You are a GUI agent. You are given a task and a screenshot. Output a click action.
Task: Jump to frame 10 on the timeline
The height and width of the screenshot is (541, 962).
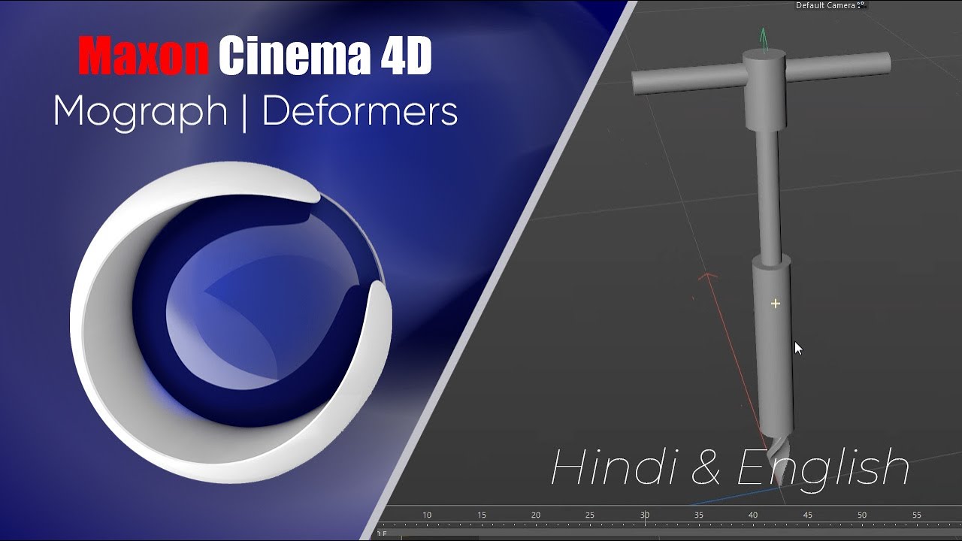[427, 515]
